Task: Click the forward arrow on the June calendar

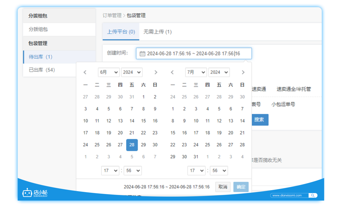Action: 156,72
